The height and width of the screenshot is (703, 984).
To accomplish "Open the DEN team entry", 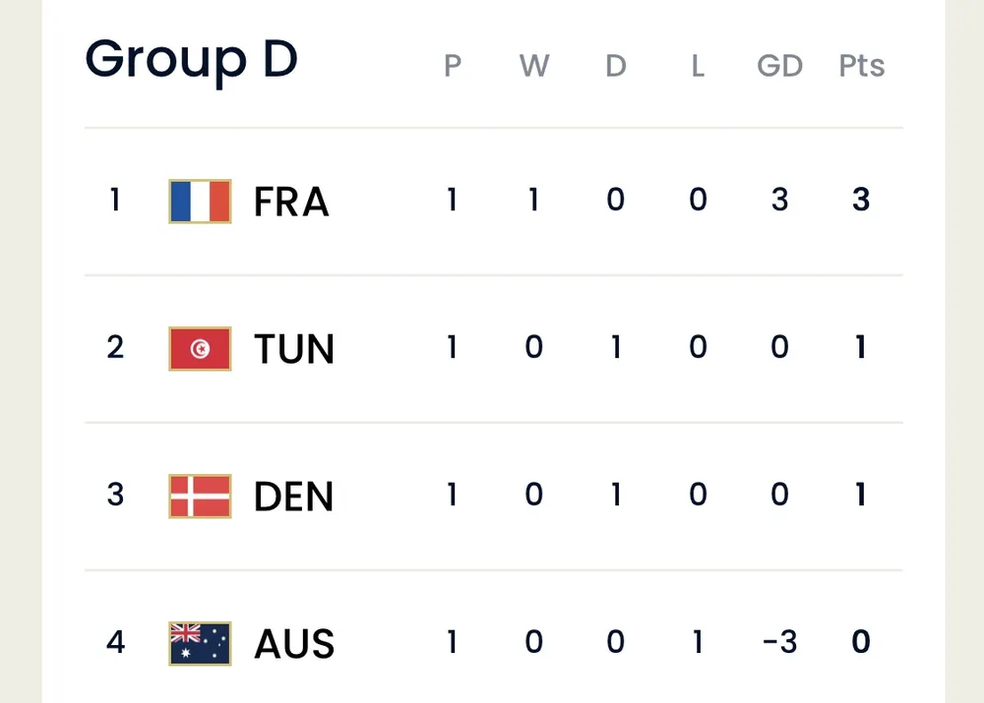I will (x=294, y=497).
